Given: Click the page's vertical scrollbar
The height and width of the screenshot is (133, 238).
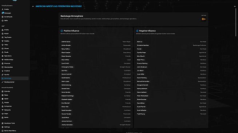Looking at the screenshot, I should click(236, 22).
